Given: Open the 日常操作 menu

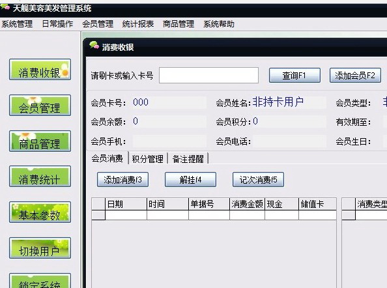Looking at the screenshot, I should 57,24.
